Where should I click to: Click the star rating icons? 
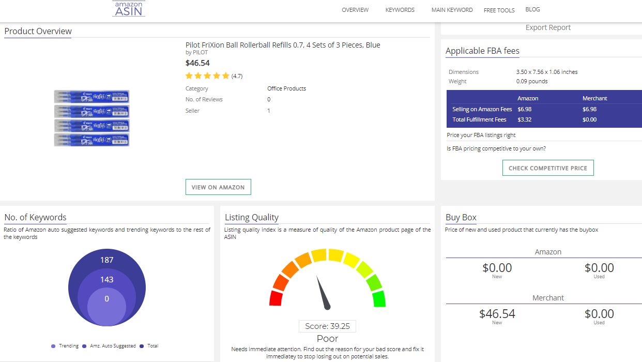pyautogui.click(x=207, y=76)
